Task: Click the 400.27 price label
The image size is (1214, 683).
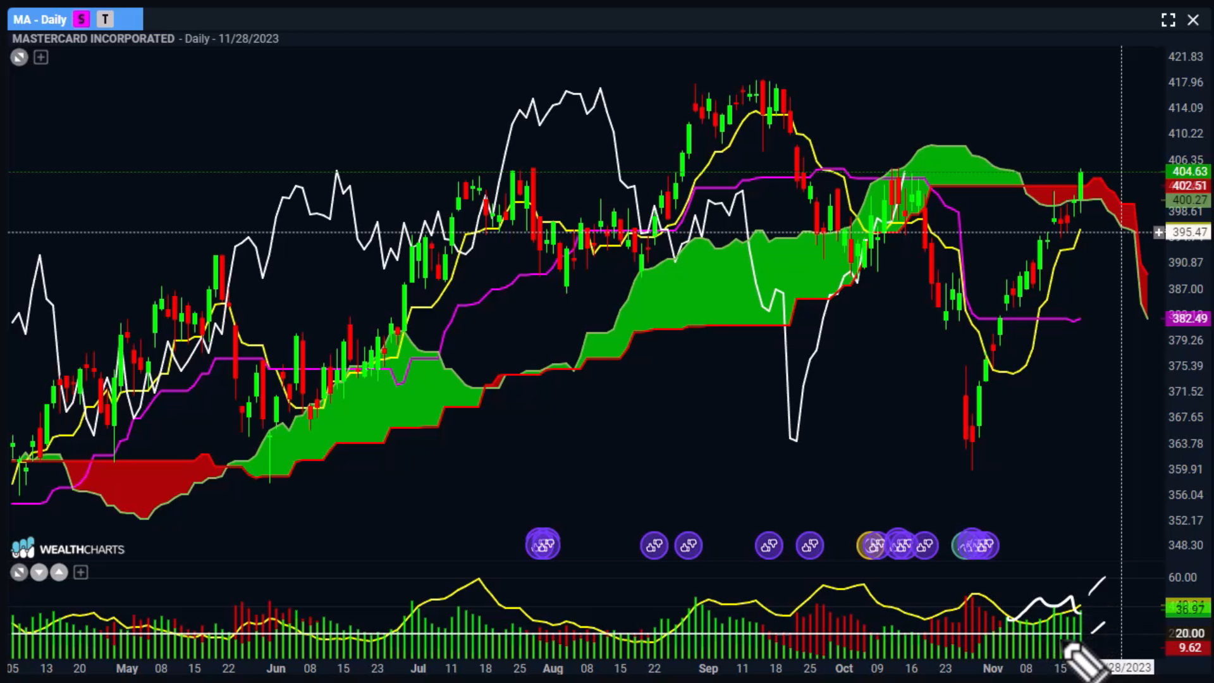Action: click(x=1188, y=200)
